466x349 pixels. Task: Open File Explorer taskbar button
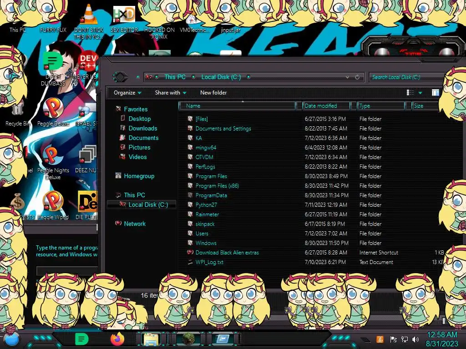pyautogui.click(x=151, y=339)
